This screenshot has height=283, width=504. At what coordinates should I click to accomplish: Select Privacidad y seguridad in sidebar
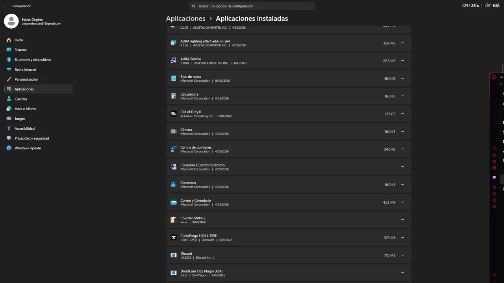coord(31,138)
